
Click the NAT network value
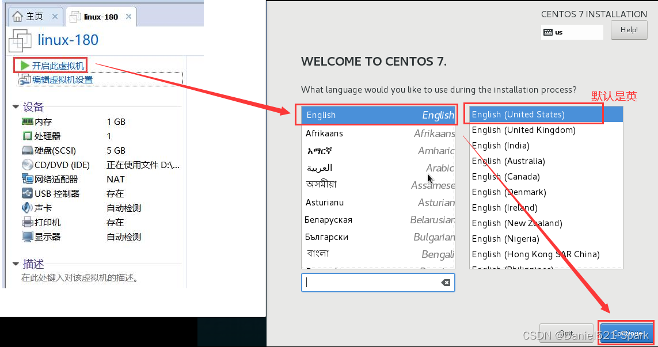pos(115,179)
